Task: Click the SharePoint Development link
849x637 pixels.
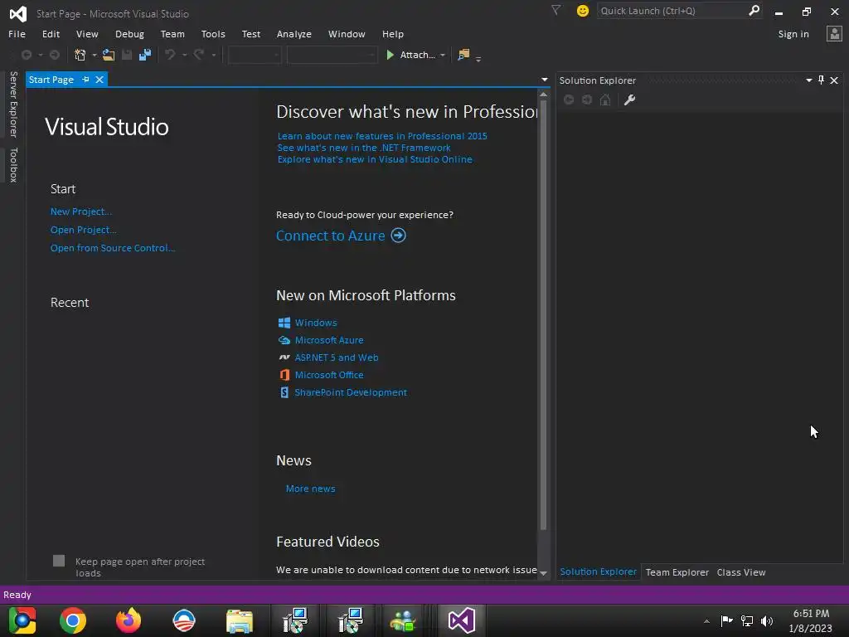Action: pyautogui.click(x=351, y=392)
